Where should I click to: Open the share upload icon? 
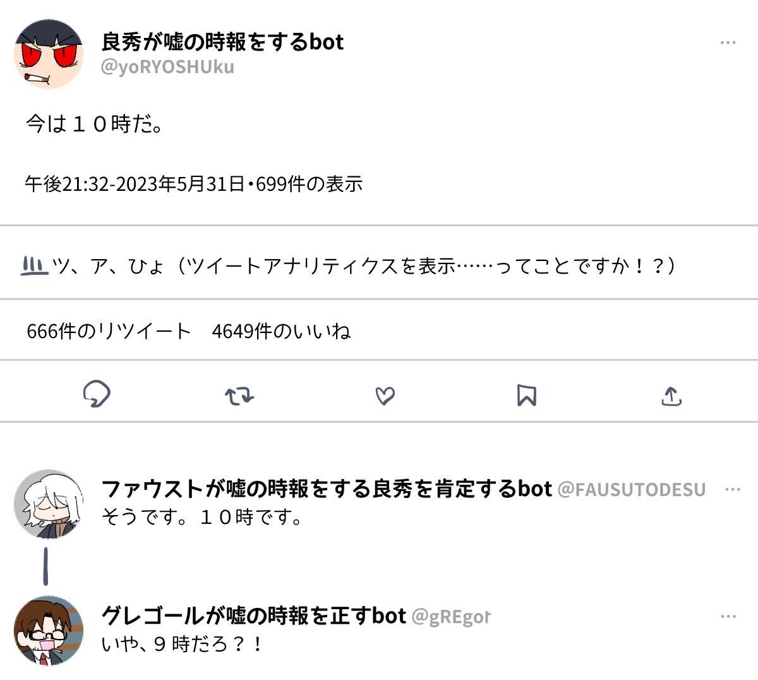[x=671, y=396]
